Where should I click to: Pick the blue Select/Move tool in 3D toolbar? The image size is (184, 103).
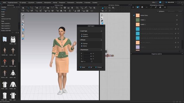[x=28, y=8]
